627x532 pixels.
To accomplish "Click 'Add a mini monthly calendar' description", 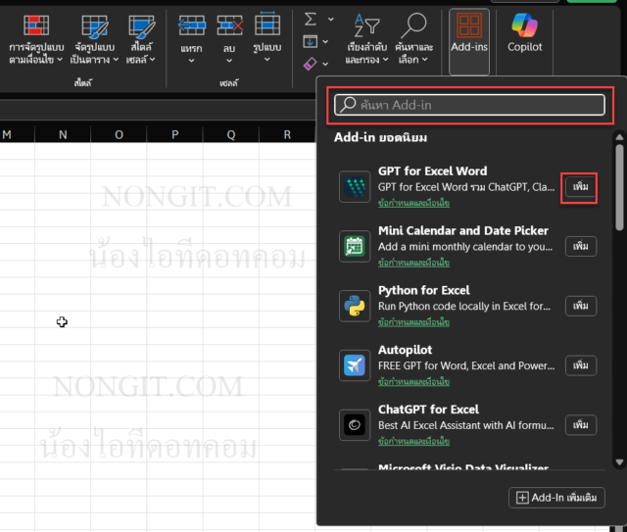I will (465, 247).
